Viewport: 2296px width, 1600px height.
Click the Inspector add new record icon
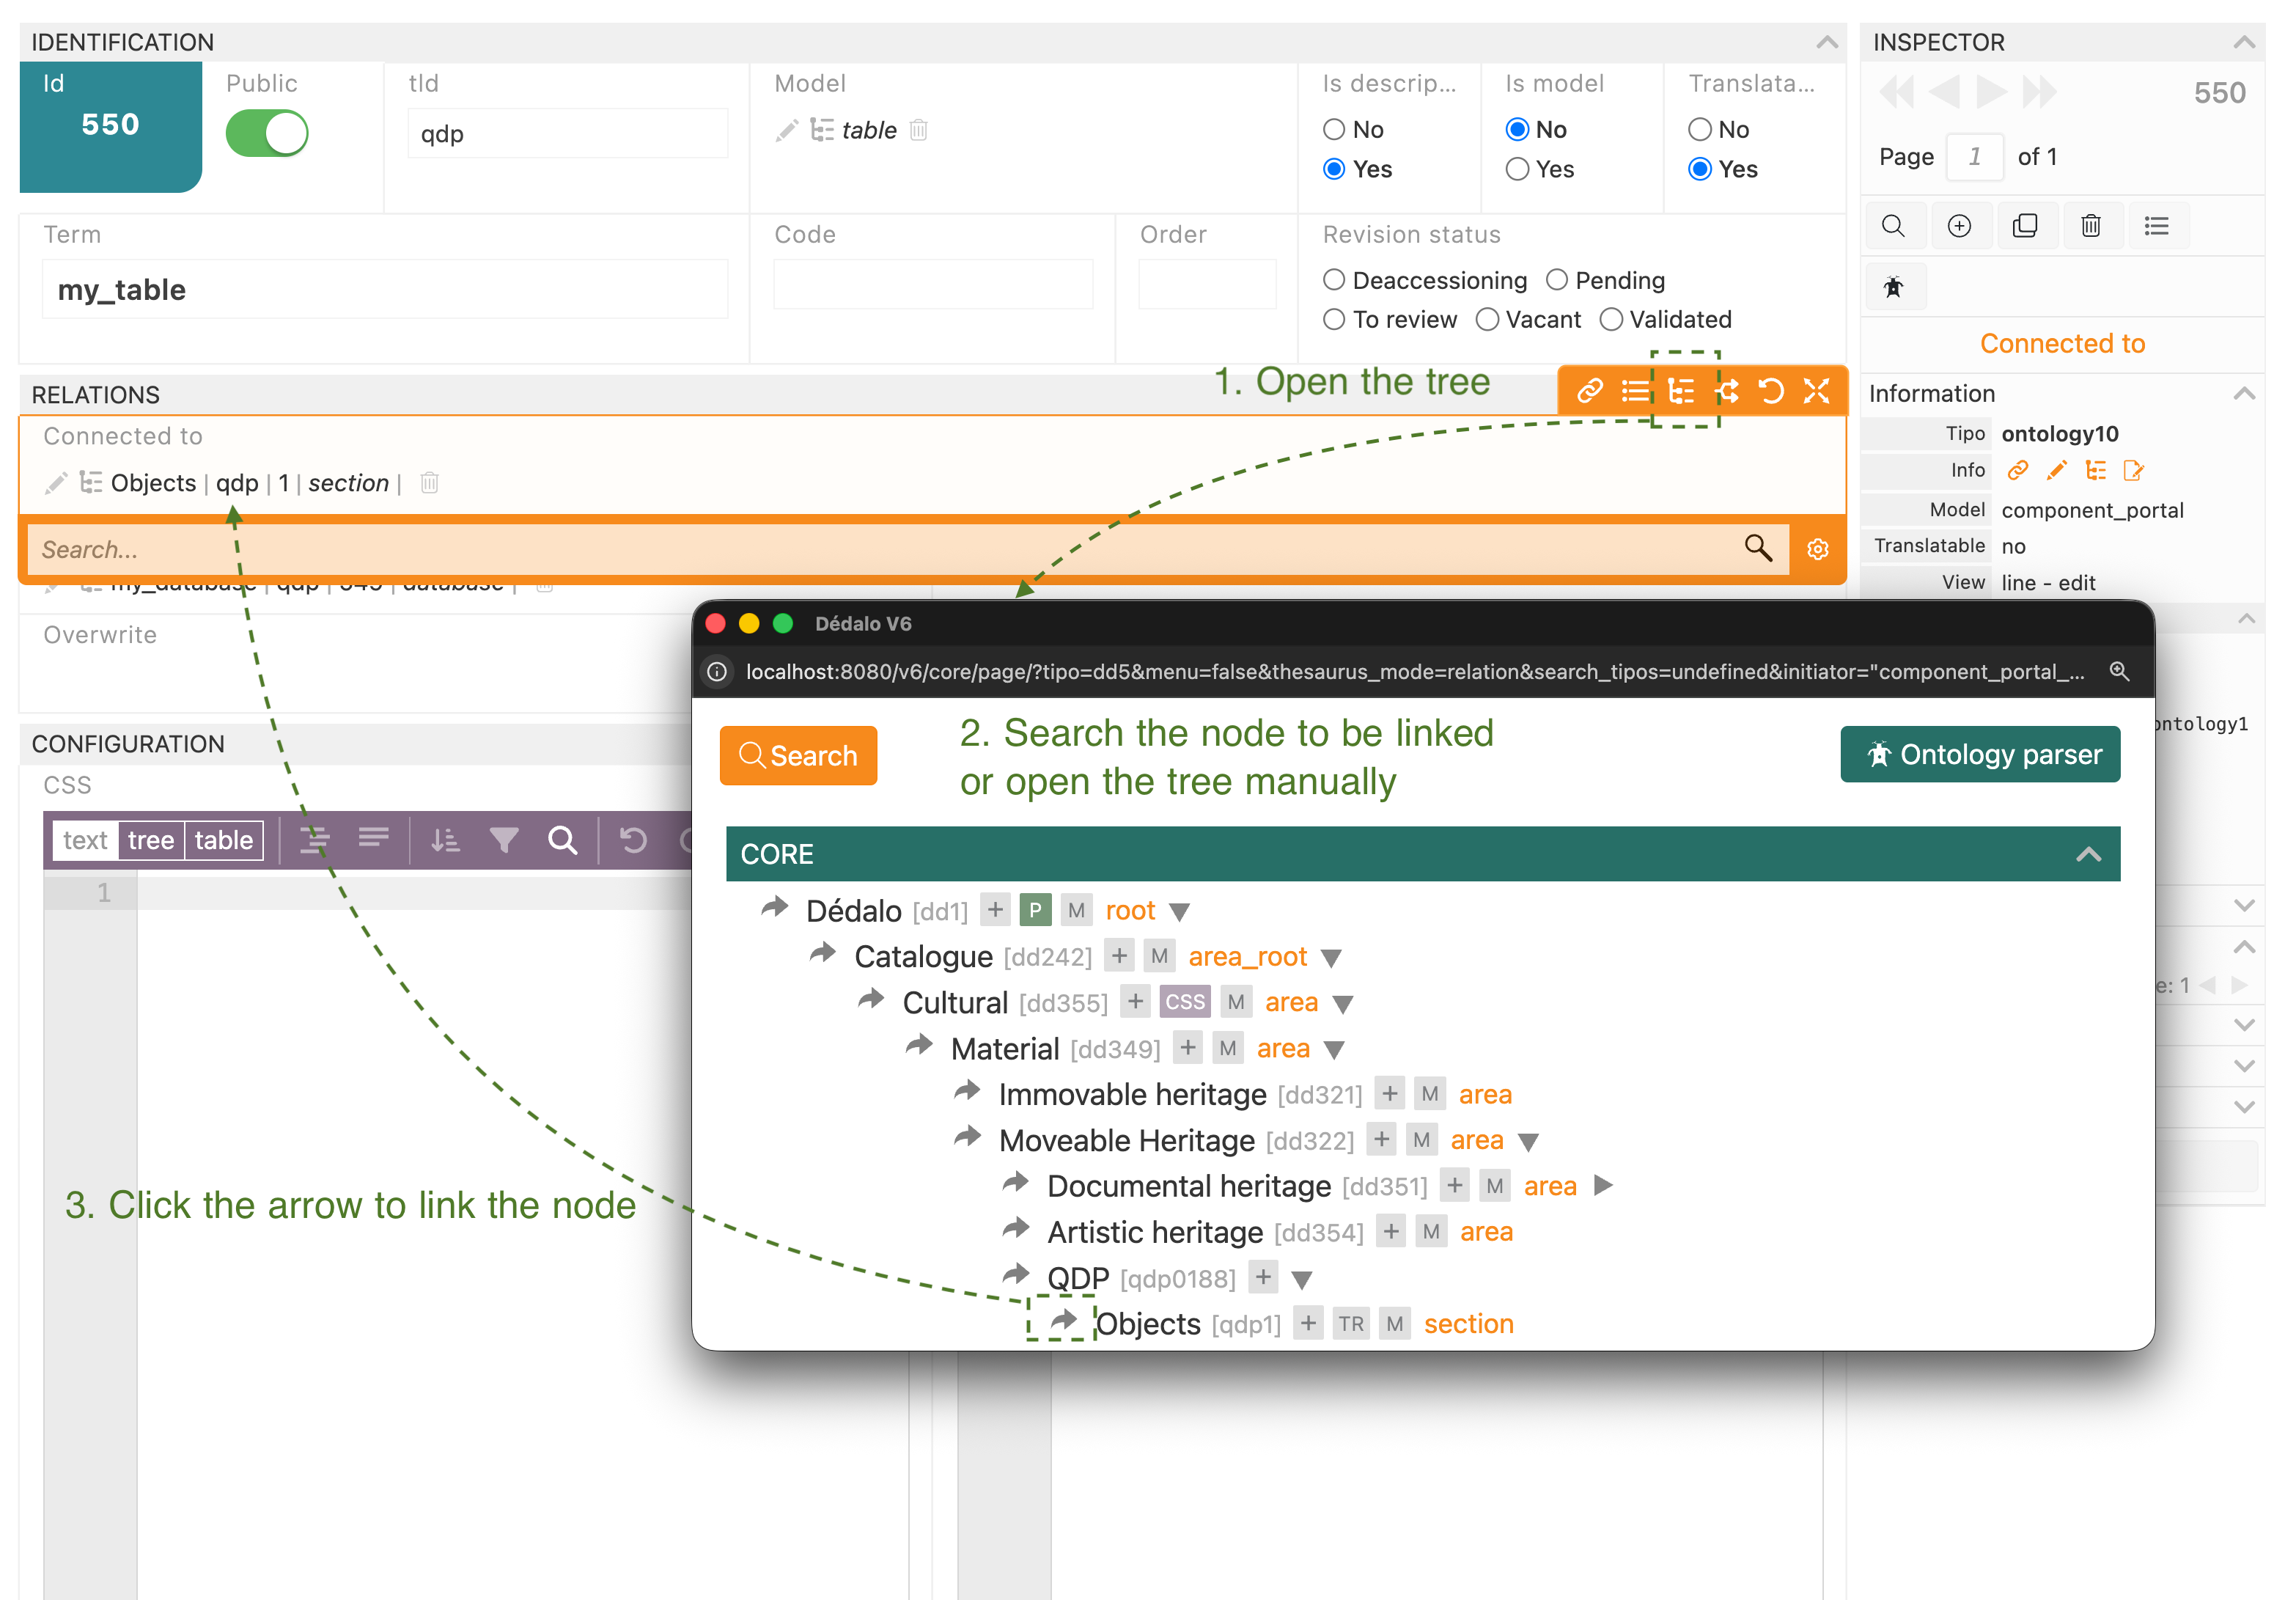[1959, 226]
